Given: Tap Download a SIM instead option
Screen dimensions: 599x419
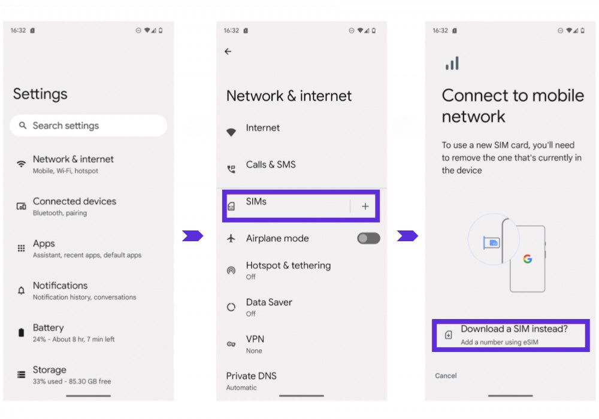Looking at the screenshot, I should click(511, 335).
